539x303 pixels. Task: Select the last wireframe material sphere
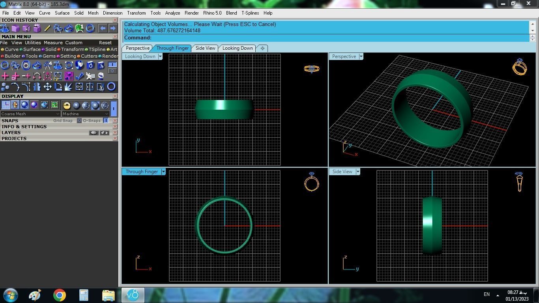[105, 105]
